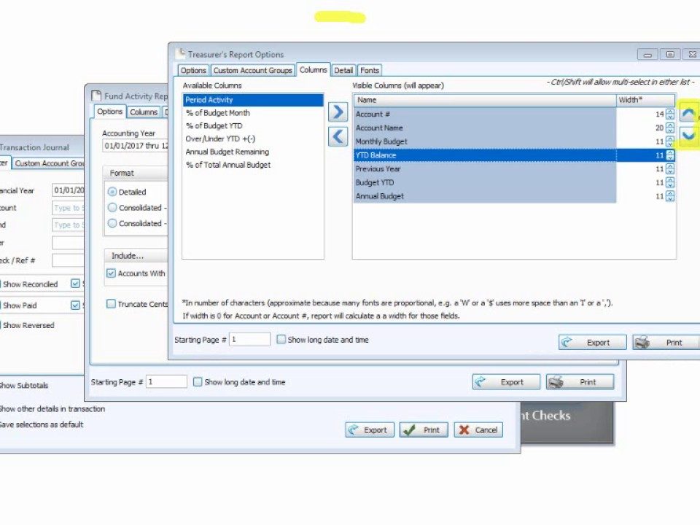Adjust width stepper for YTD Balance row
700x525 pixels.
coord(670,155)
